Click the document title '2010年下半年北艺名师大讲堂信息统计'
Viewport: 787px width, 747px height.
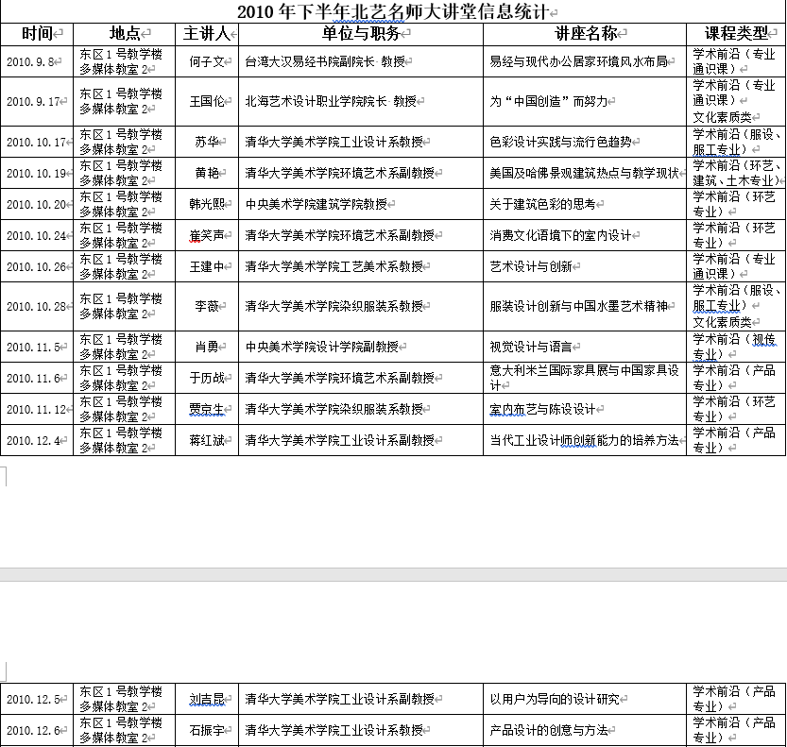tap(391, 11)
